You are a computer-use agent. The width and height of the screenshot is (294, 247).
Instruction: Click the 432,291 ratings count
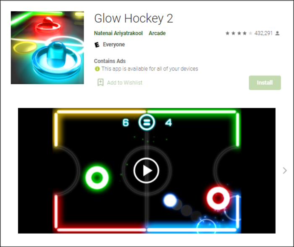pos(263,33)
